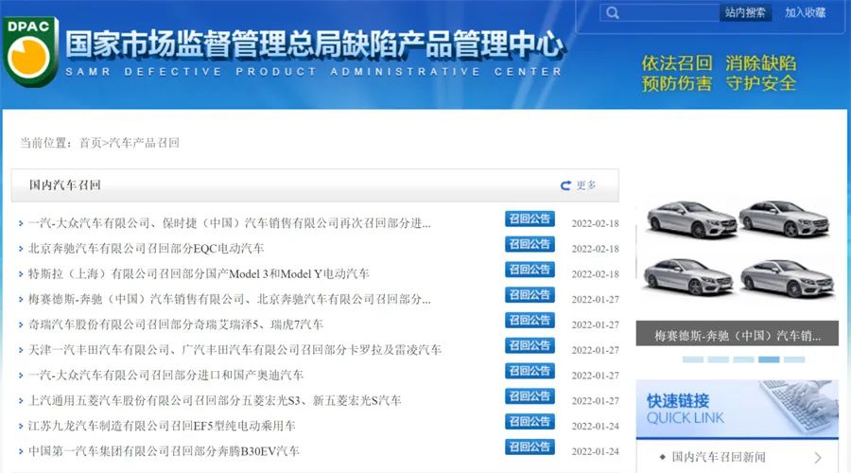
Task: Expand 国内汽车召回新闻 chevron arrow
Action: [818, 458]
